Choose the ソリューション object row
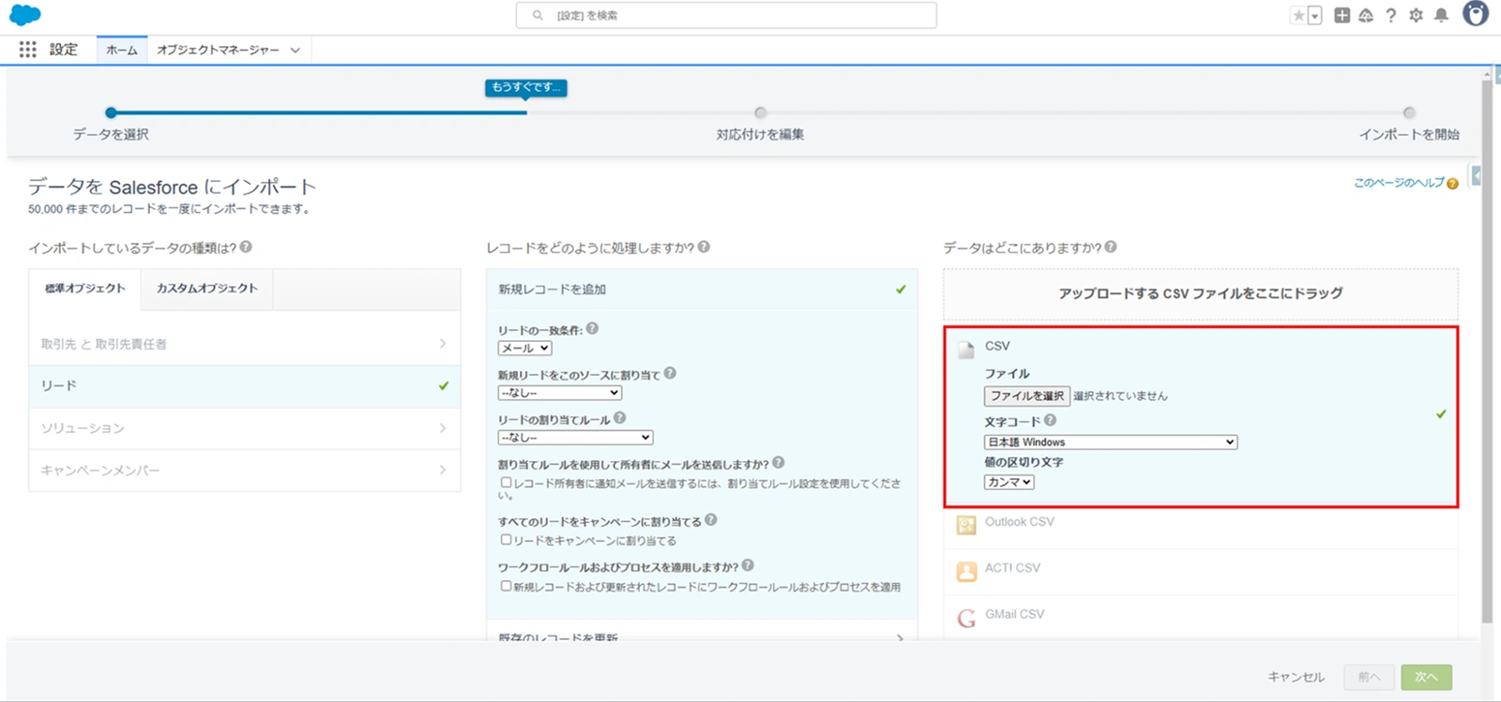1501x702 pixels. pyautogui.click(x=245, y=428)
